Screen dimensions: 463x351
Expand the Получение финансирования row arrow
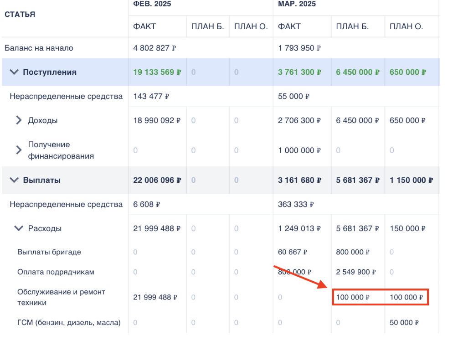[19, 150]
